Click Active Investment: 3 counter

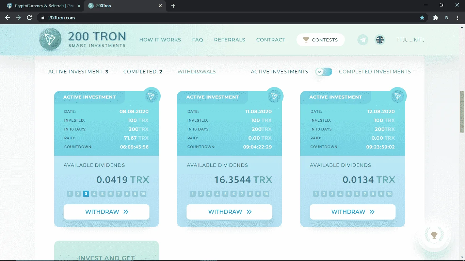click(78, 71)
